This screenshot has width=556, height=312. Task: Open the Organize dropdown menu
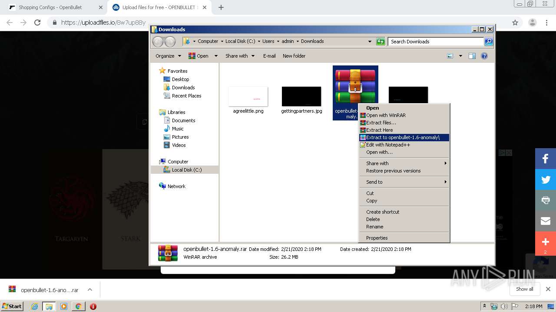(168, 56)
